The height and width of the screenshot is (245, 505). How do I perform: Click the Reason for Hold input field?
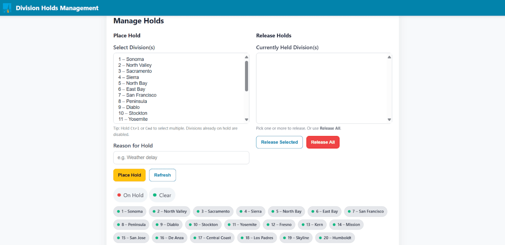[x=181, y=158]
